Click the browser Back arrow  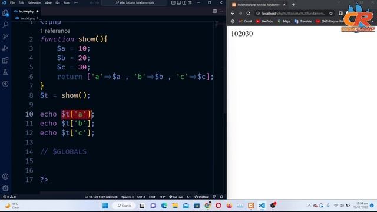233,14
